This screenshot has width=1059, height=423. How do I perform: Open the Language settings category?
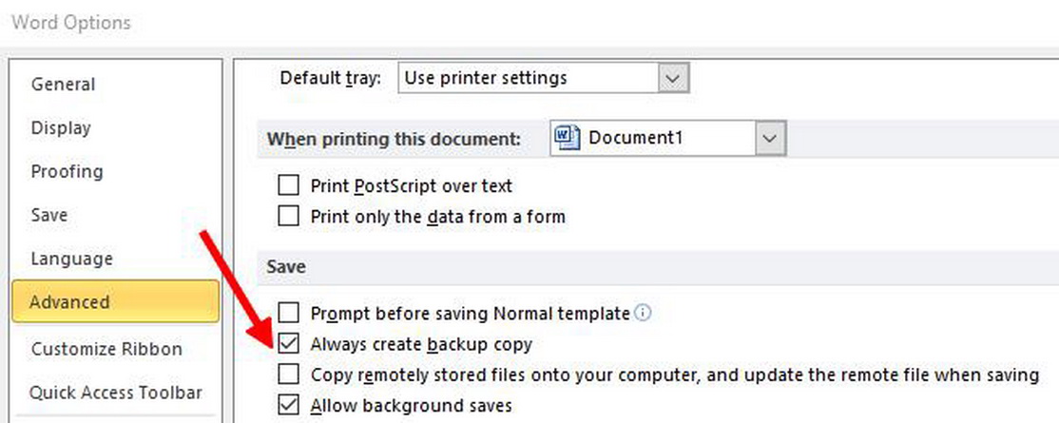(x=71, y=259)
